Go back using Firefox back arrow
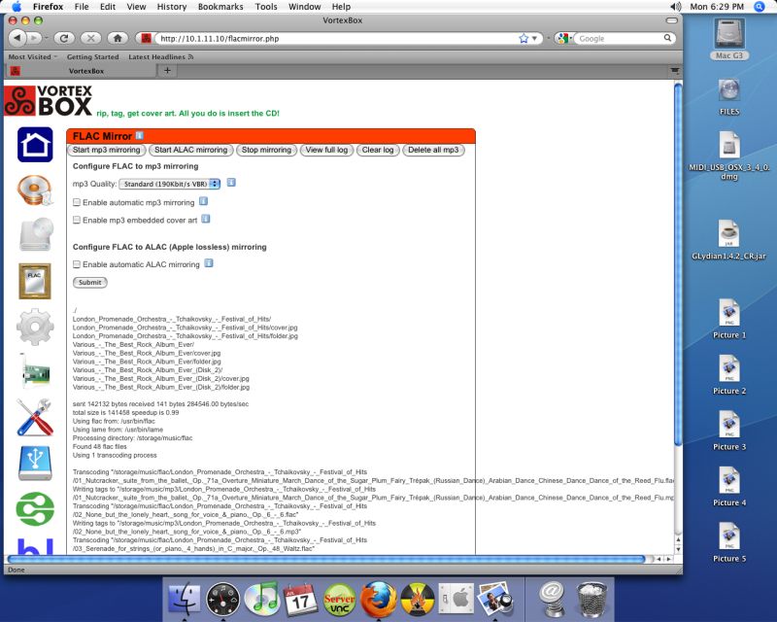This screenshot has width=777, height=622. coord(17,38)
